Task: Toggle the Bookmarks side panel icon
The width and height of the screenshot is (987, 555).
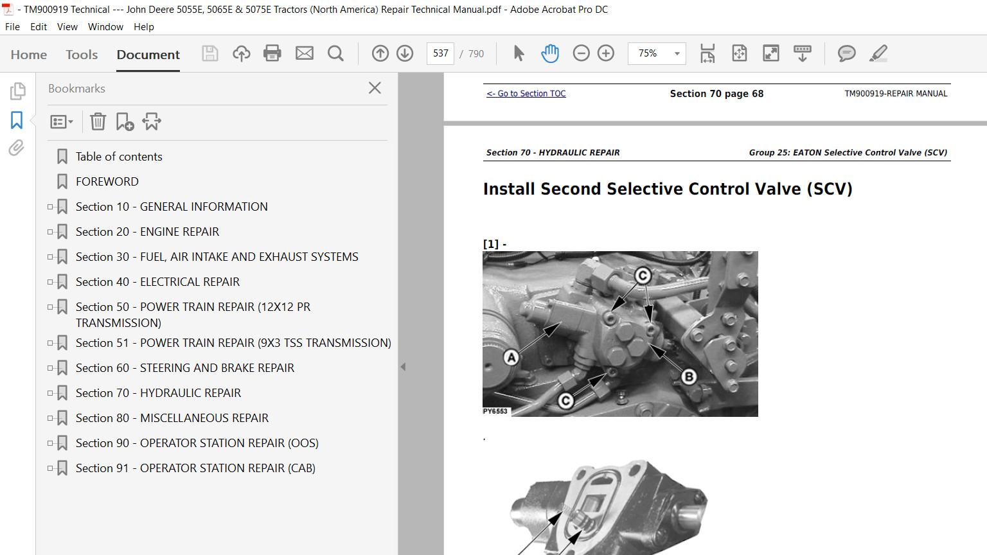Action: 17,120
